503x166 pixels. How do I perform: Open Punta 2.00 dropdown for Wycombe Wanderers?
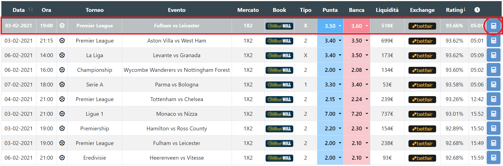(x=340, y=70)
